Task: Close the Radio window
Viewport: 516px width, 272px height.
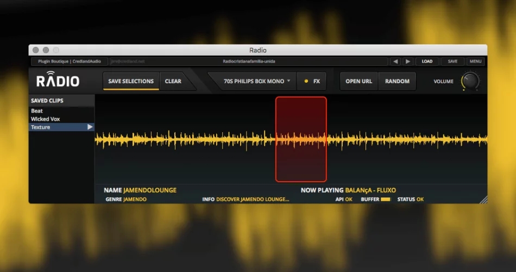Action: click(x=35, y=50)
